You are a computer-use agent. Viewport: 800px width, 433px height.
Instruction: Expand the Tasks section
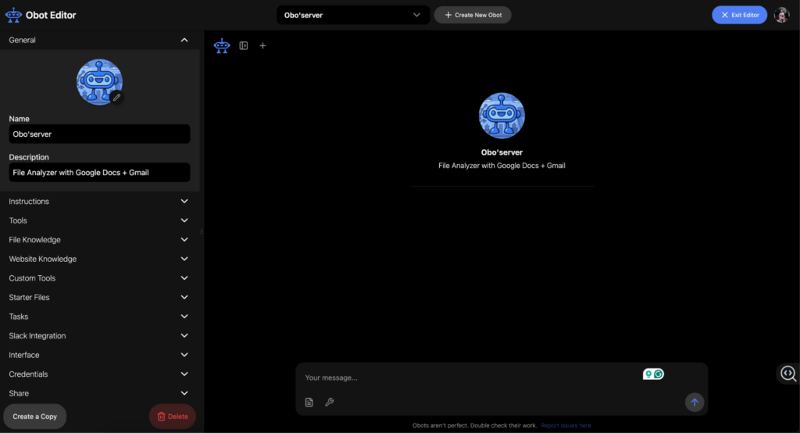(99, 317)
